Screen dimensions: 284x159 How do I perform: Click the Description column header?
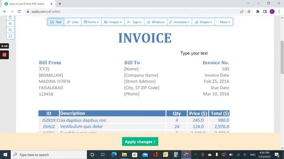[x=112, y=113]
